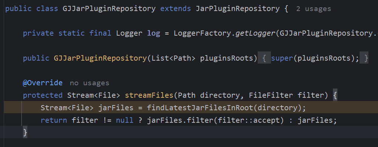The width and height of the screenshot is (378, 147).
Task: Click the 'log' field name
Action: point(154,33)
